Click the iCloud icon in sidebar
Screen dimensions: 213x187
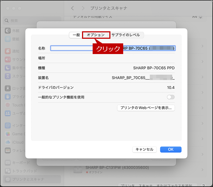7,143
